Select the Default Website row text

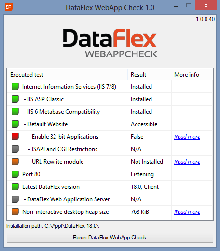pos(46,124)
